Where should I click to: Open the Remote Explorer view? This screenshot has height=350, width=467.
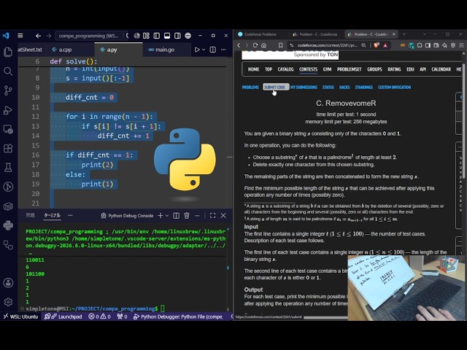tap(8, 129)
